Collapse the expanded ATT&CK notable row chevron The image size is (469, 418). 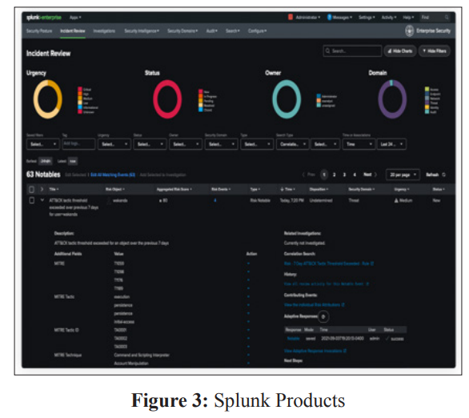pyautogui.click(x=42, y=200)
